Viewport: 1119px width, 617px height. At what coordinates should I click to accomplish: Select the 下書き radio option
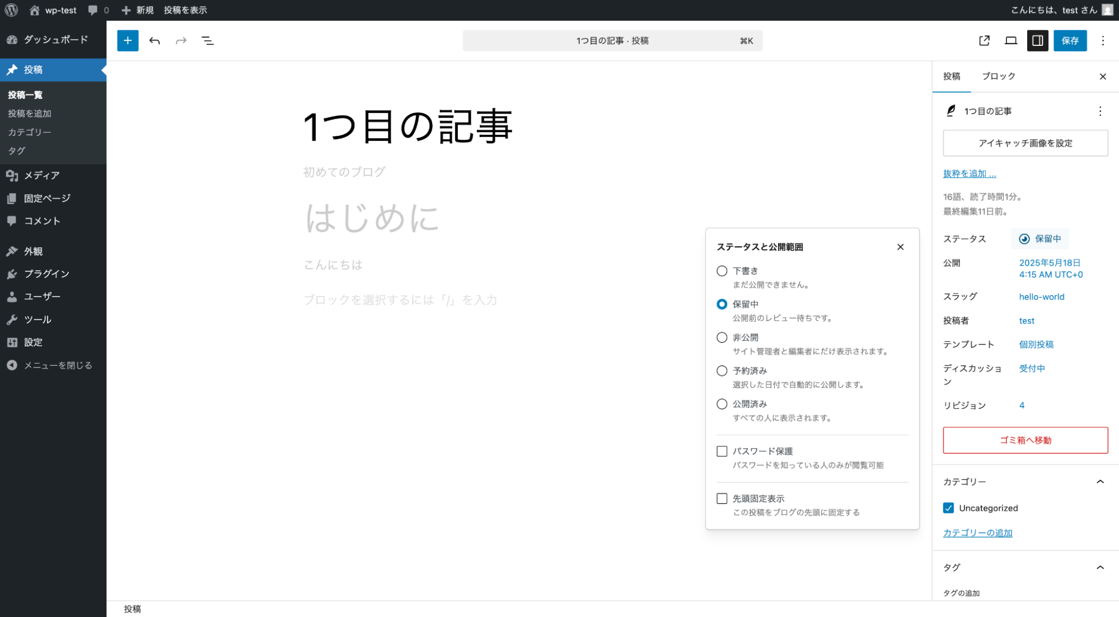722,271
